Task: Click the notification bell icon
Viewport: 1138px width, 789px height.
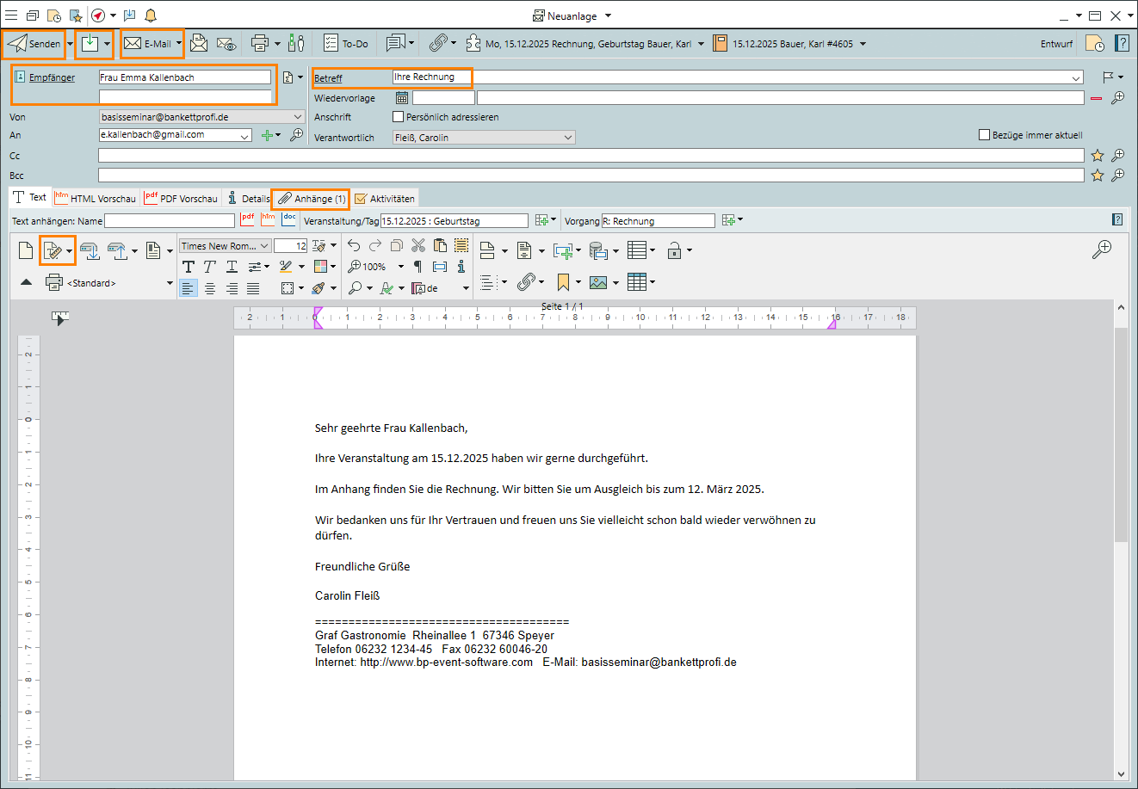Action: tap(151, 15)
